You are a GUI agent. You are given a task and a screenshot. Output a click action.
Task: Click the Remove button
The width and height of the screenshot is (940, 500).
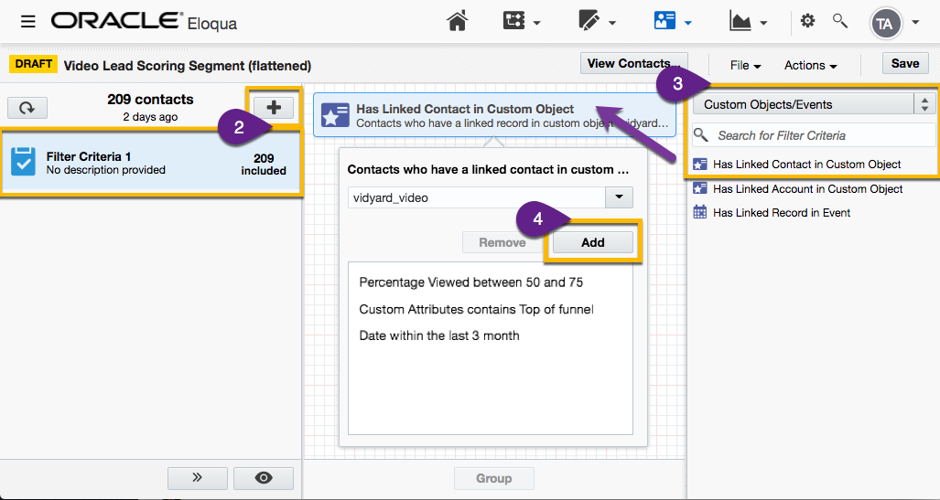tap(502, 242)
